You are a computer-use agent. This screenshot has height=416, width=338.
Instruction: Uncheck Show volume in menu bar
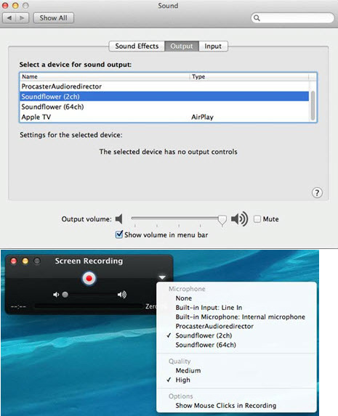119,234
